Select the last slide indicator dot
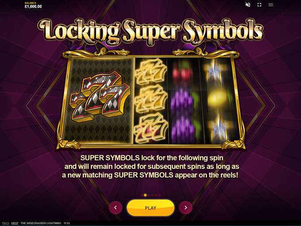 tap(159, 195)
